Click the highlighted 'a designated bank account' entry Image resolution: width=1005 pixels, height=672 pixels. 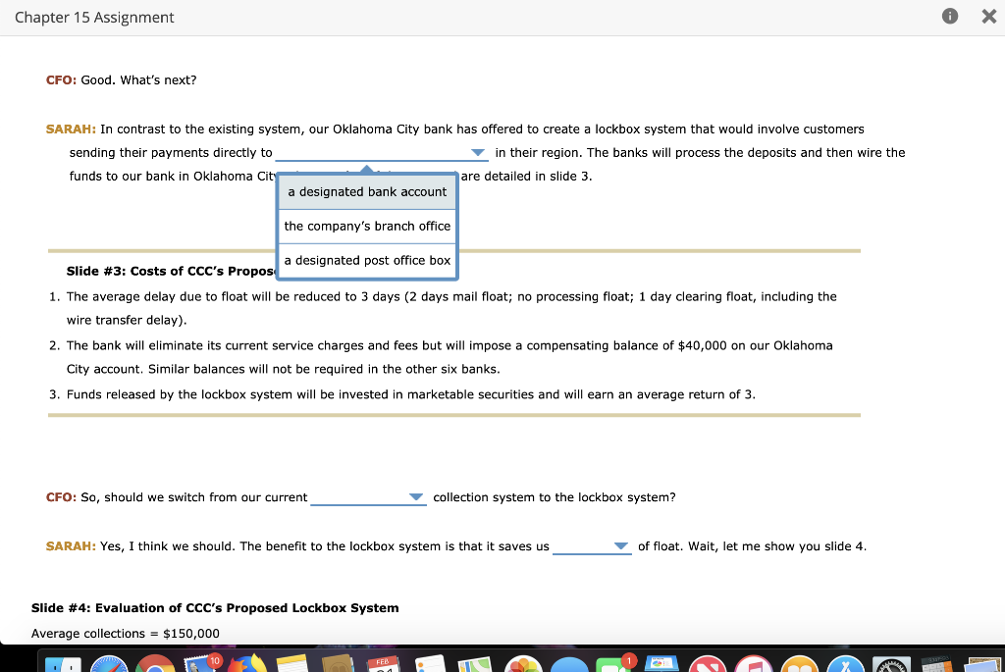pyautogui.click(x=366, y=191)
